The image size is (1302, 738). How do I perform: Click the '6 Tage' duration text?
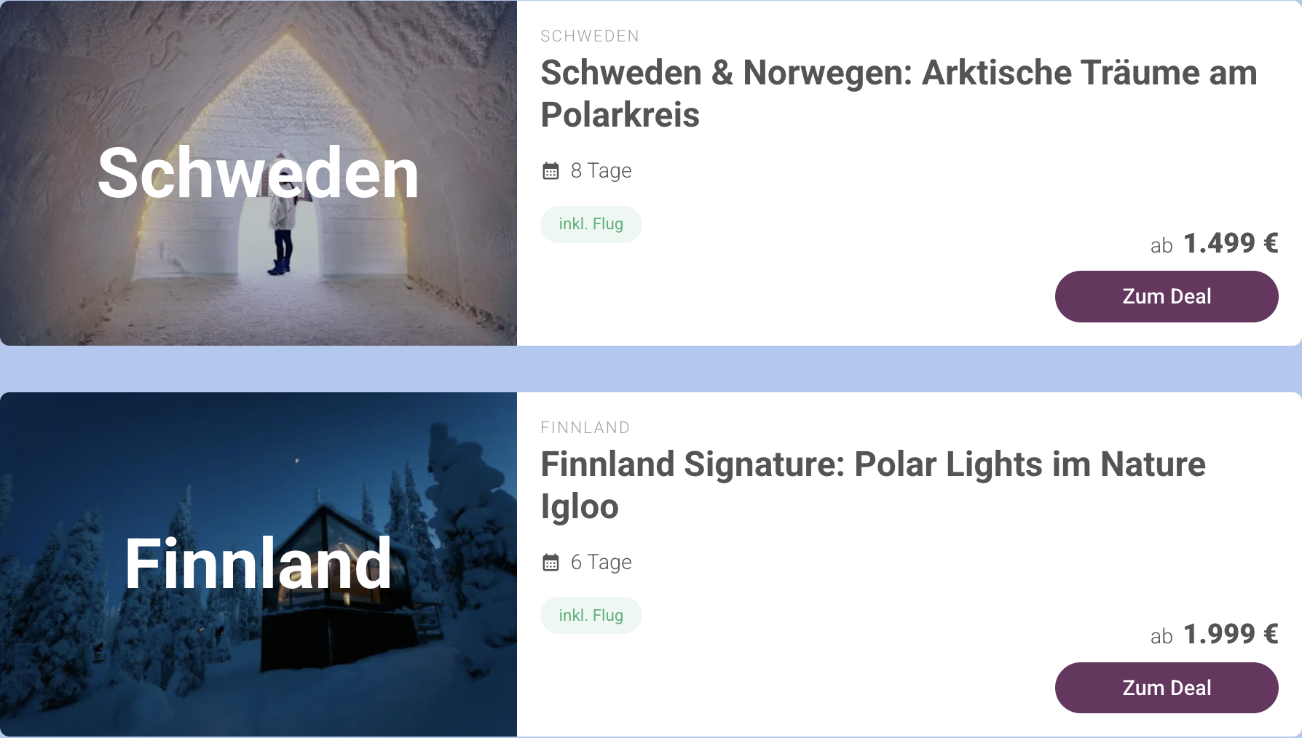[x=600, y=562]
